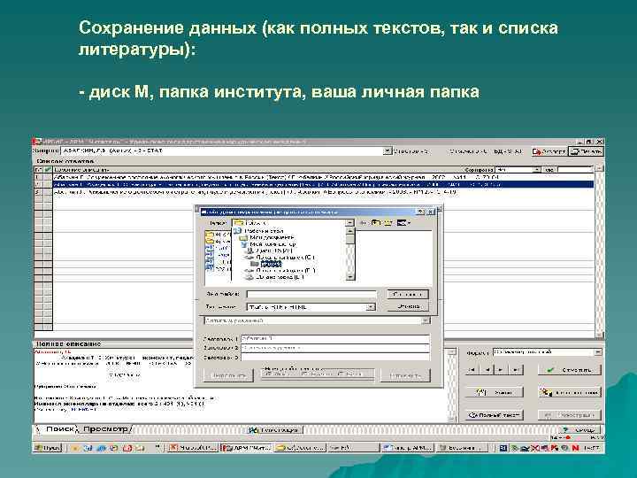Jump to the first record with the navigation arrow
Image resolution: width=637 pixels, height=478 pixels.
point(472,369)
